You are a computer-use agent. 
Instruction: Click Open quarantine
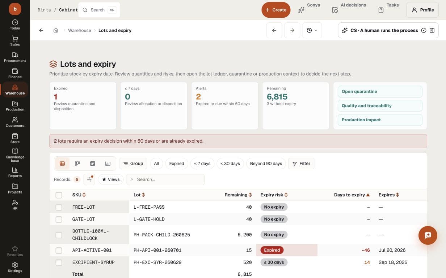click(380, 91)
